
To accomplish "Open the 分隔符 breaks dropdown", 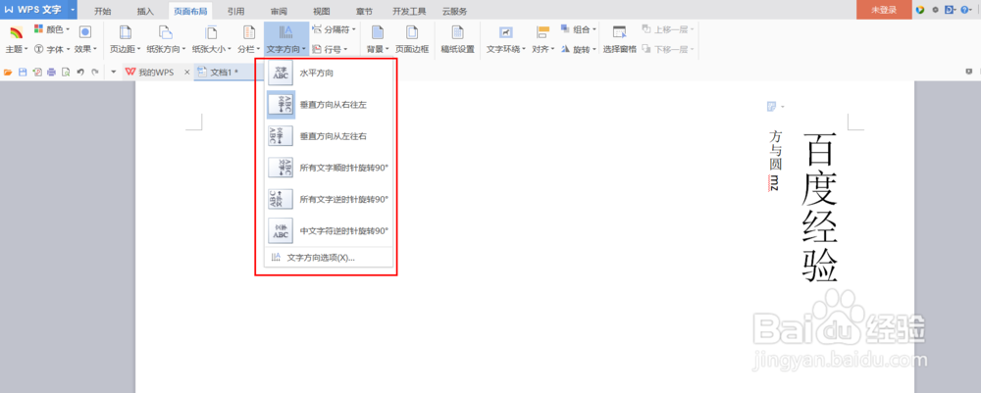I will point(335,29).
